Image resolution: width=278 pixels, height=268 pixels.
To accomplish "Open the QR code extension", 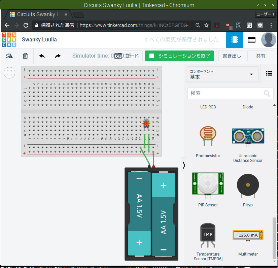I will pos(249,25).
